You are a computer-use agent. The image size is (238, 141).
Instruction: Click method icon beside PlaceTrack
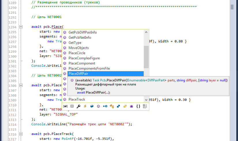[x=65, y=99]
